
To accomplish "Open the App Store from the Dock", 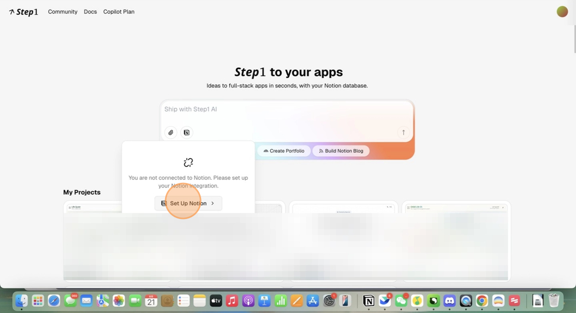I will (x=313, y=301).
